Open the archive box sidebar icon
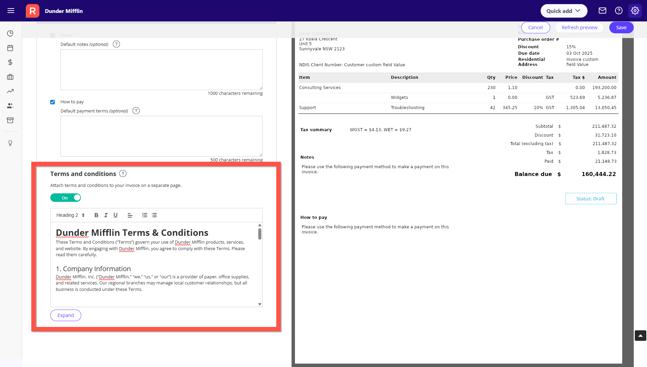 pos(10,120)
